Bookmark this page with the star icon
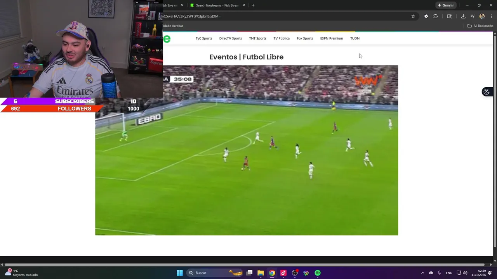 tap(413, 16)
